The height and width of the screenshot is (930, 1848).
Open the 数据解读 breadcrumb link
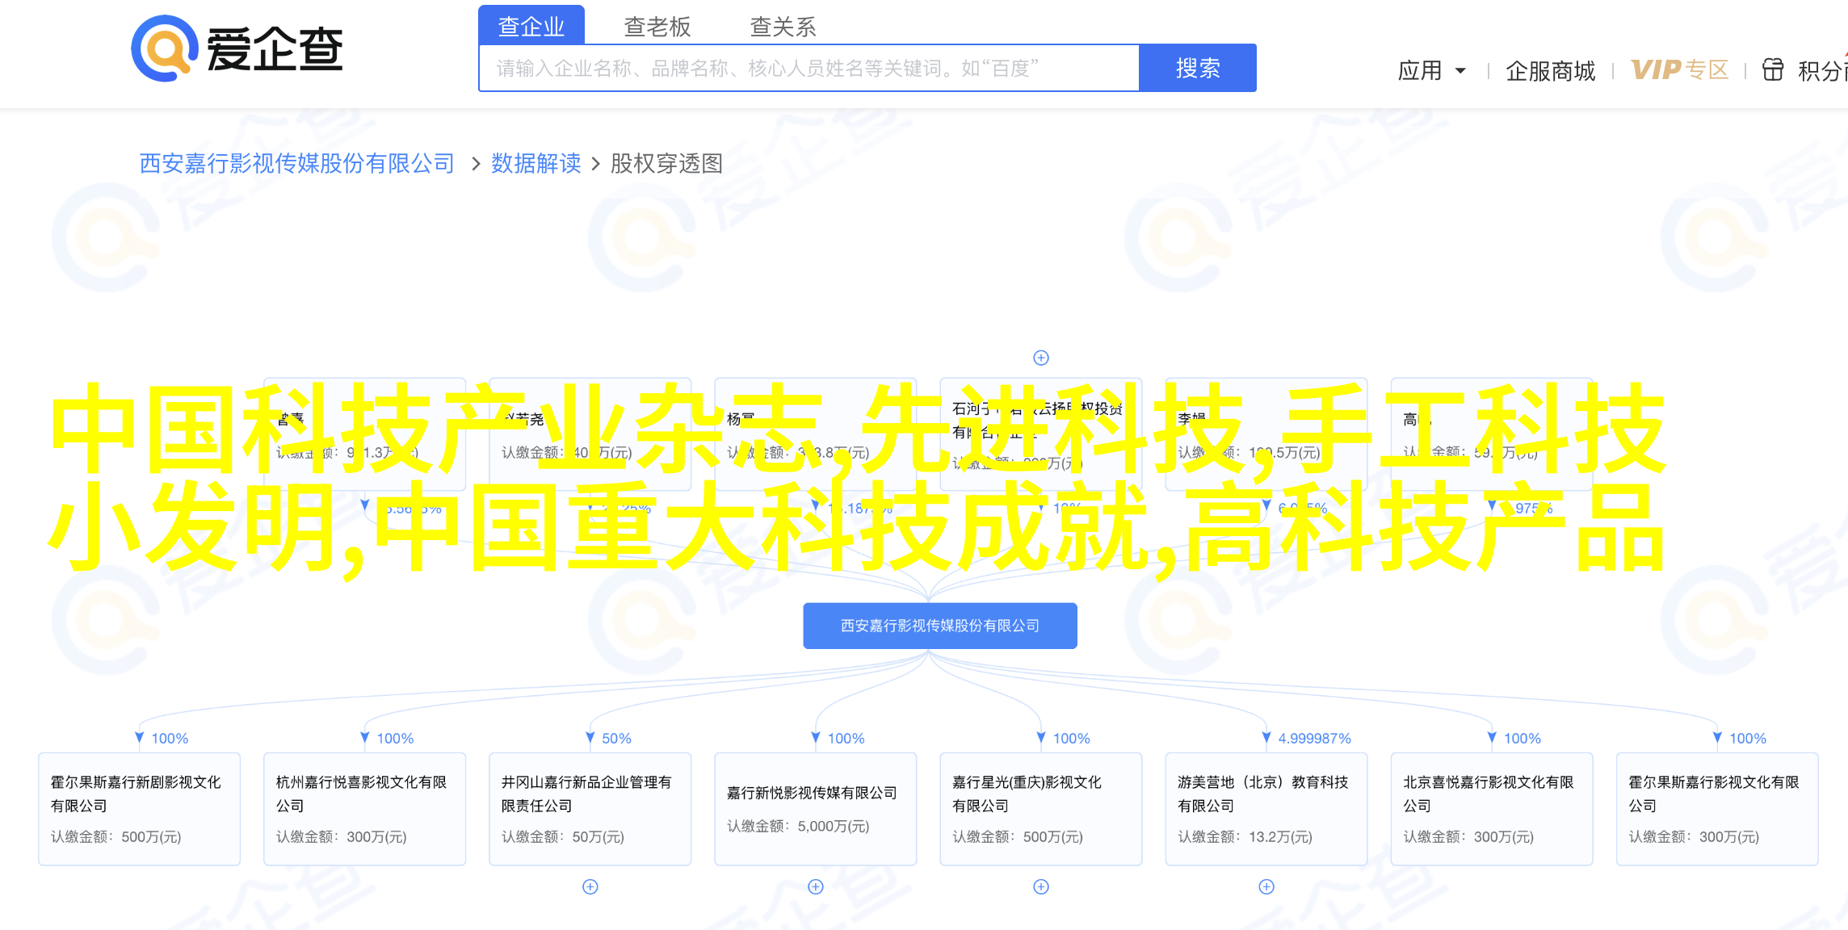point(536,163)
